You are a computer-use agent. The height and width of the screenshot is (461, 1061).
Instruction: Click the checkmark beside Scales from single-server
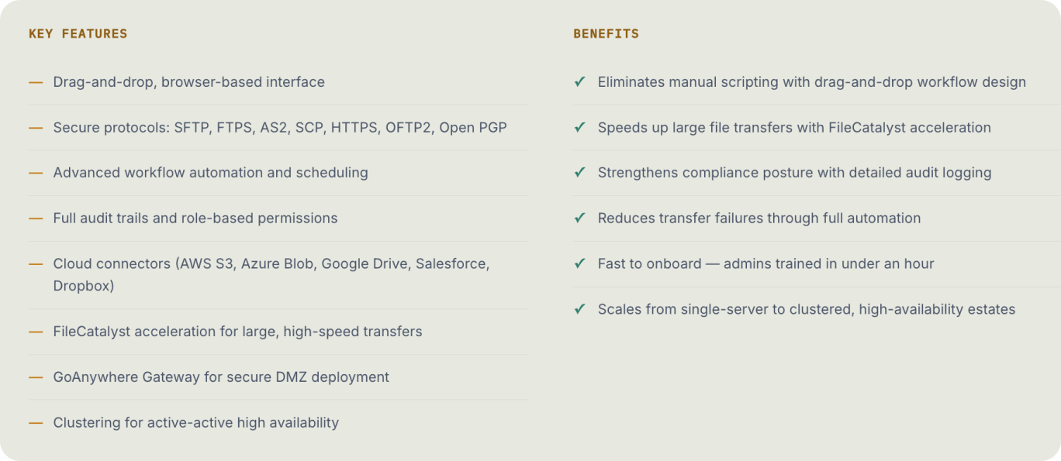pos(579,309)
